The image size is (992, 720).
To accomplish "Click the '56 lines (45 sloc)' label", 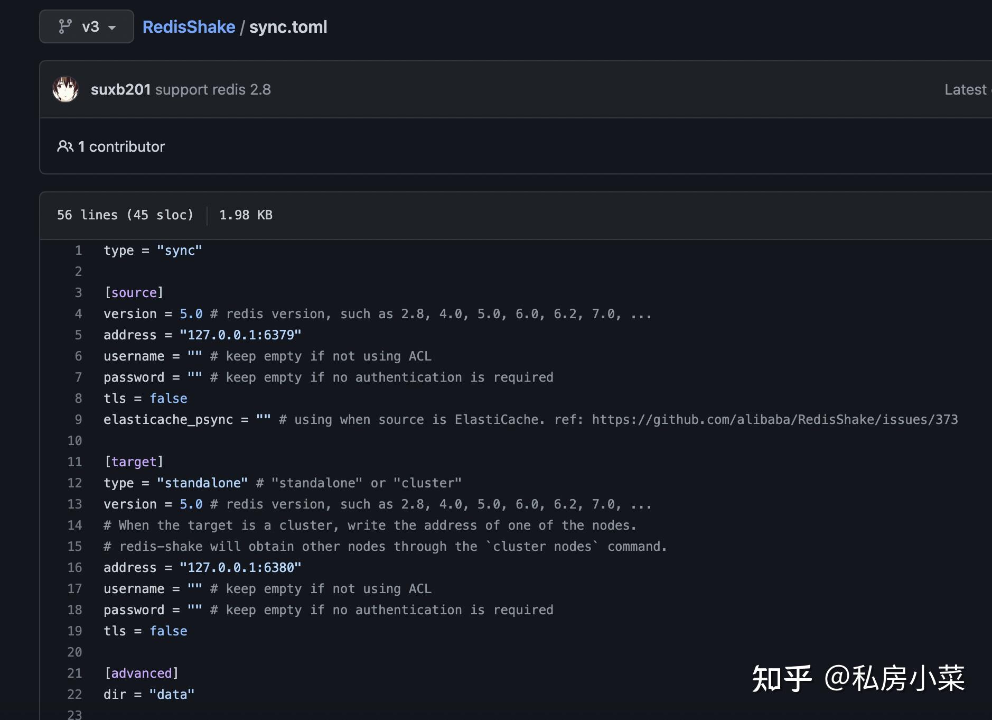I will [x=125, y=215].
